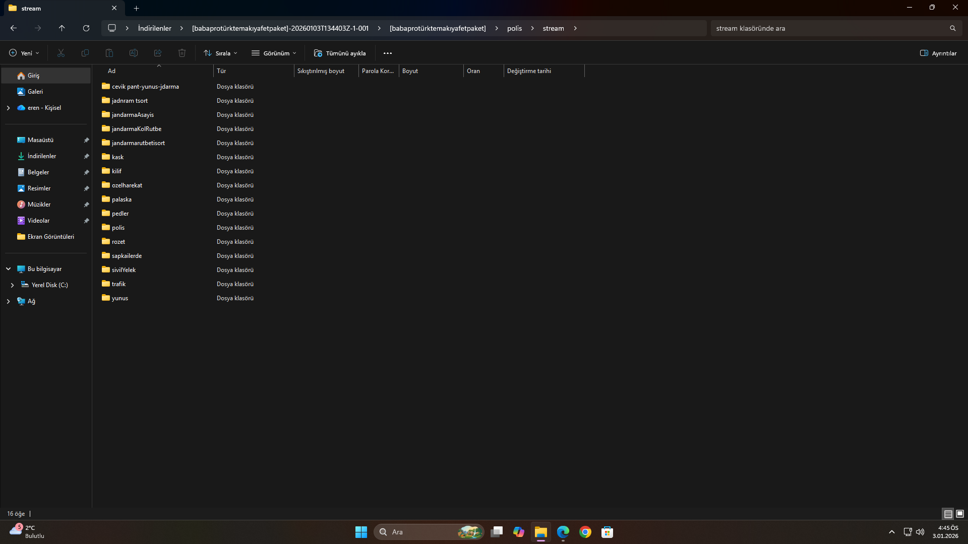This screenshot has height=544, width=968.
Task: Sort by the Tür column header
Action: (x=254, y=71)
